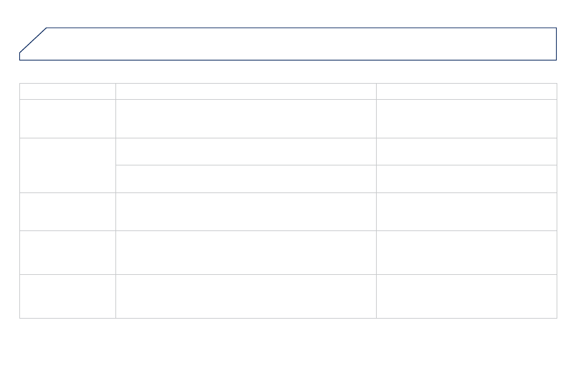
Task: Select the last header cell of the table
Action: pyautogui.click(x=466, y=91)
